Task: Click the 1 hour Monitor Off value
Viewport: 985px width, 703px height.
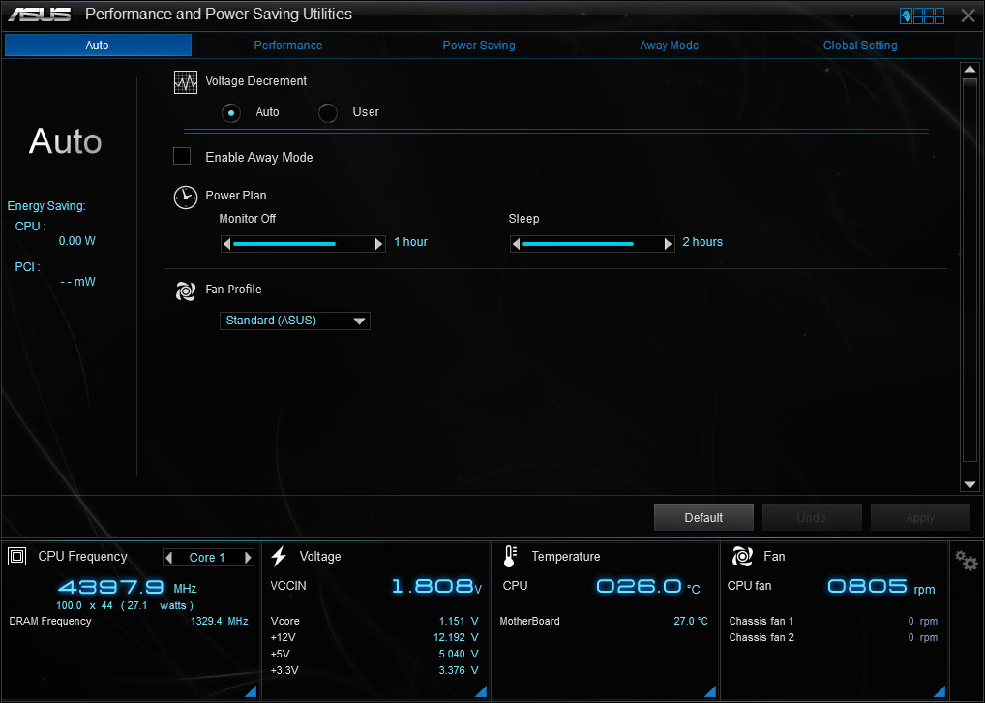Action: 411,242
